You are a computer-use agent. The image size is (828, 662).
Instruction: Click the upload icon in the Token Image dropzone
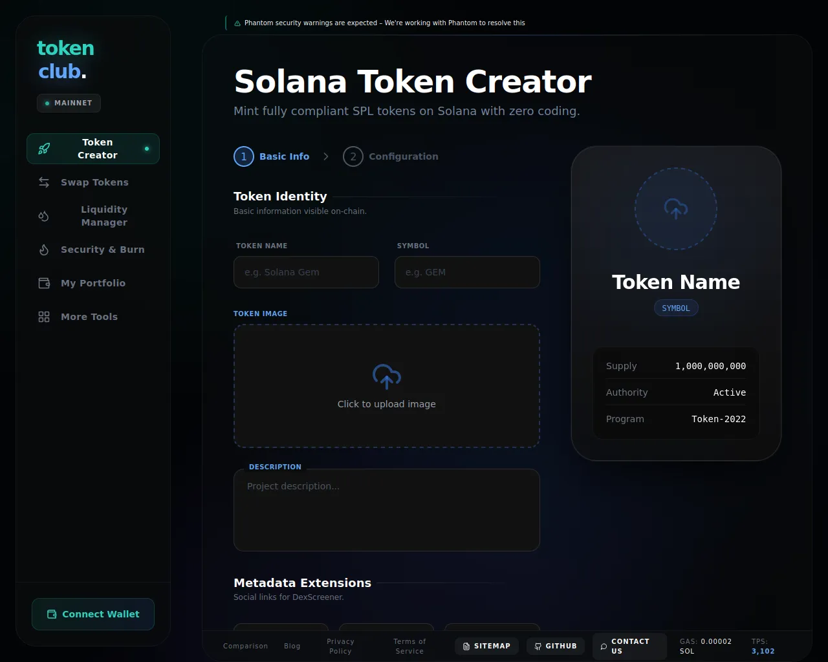click(386, 376)
